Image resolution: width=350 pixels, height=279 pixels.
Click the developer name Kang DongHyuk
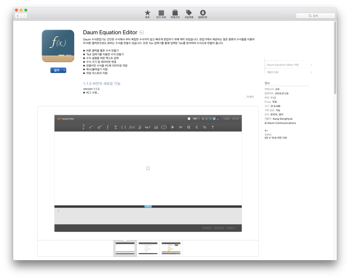click(282, 119)
